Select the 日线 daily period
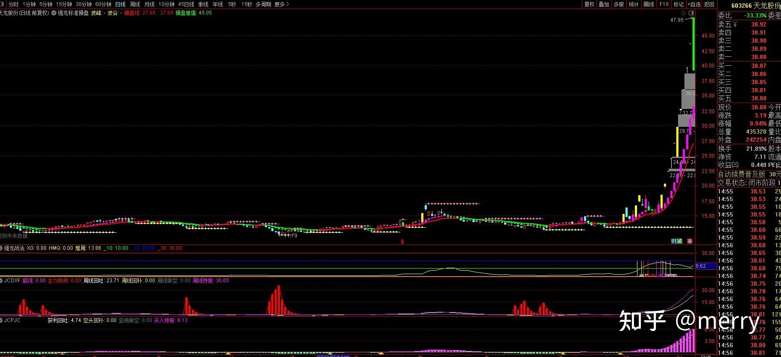 point(120,4)
